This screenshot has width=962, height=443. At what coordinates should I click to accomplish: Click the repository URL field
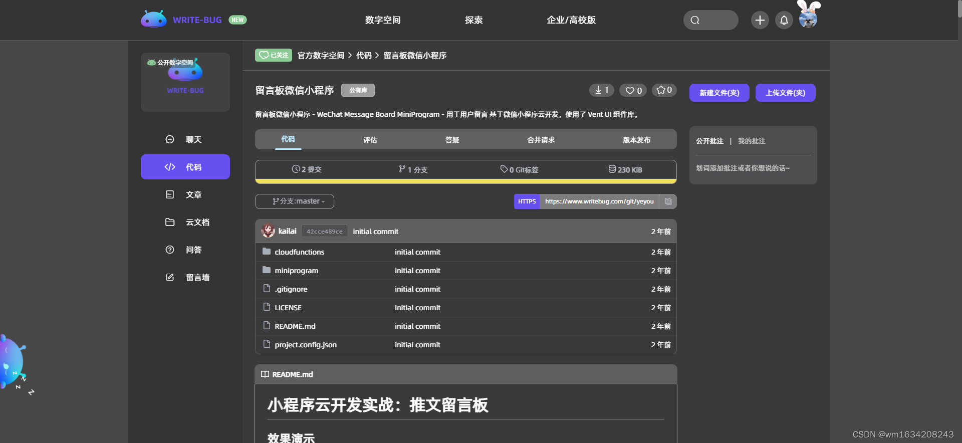(599, 201)
